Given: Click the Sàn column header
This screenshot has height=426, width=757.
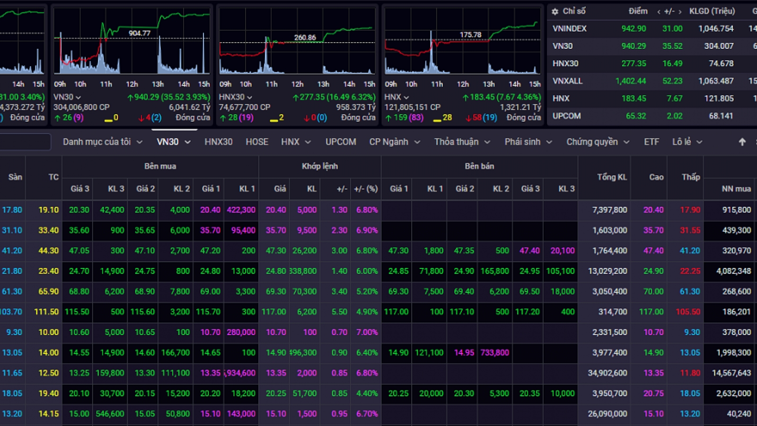Looking at the screenshot, I should (x=15, y=177).
